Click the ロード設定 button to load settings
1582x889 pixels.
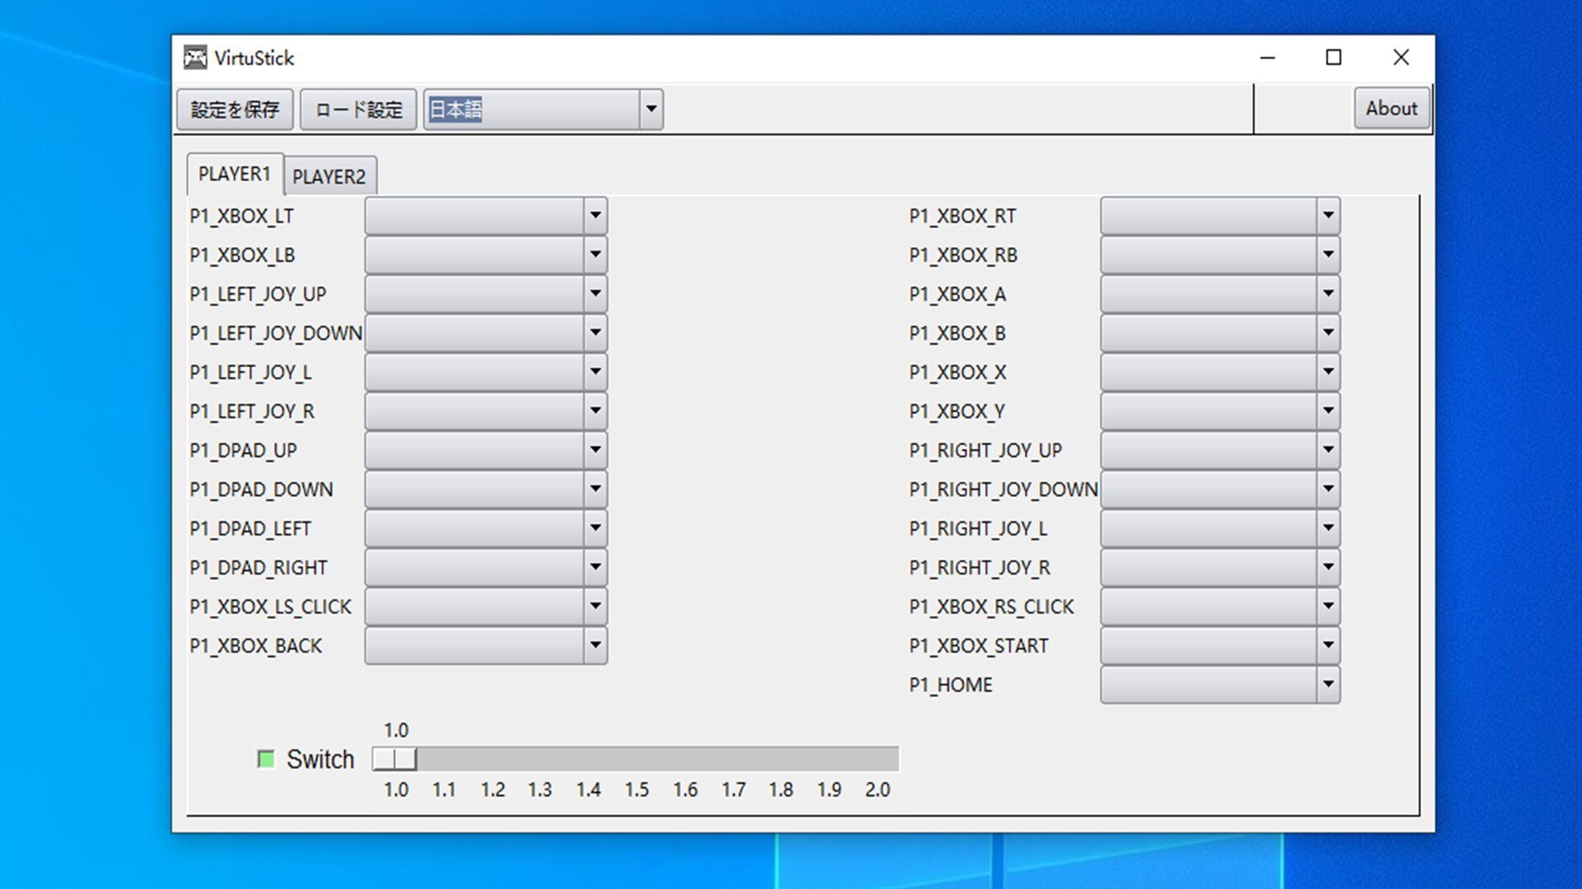tap(358, 108)
